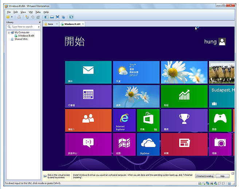Viewport: 240px width, 189px height.
Task: Click the printer status bar icon
Action: pos(212,183)
